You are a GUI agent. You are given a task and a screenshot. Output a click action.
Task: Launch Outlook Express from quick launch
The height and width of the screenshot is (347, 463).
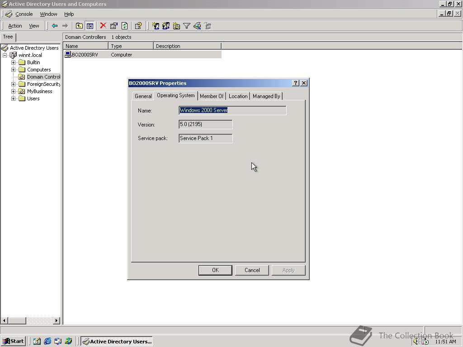pos(58,341)
